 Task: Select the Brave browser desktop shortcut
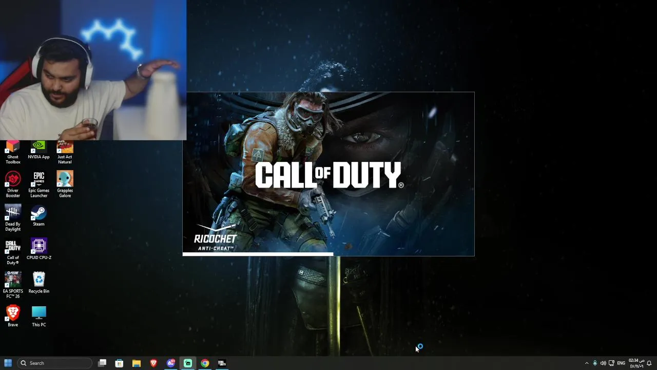point(13,316)
